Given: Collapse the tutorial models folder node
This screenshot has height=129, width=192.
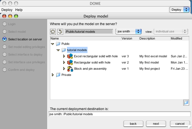Looking at the screenshot, I should pyautogui.click(x=58, y=50).
